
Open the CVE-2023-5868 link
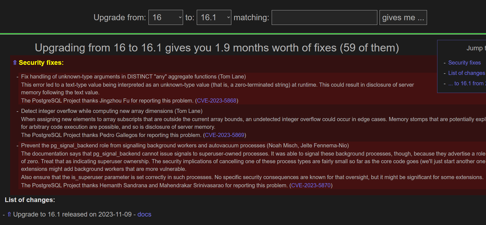[217, 101]
